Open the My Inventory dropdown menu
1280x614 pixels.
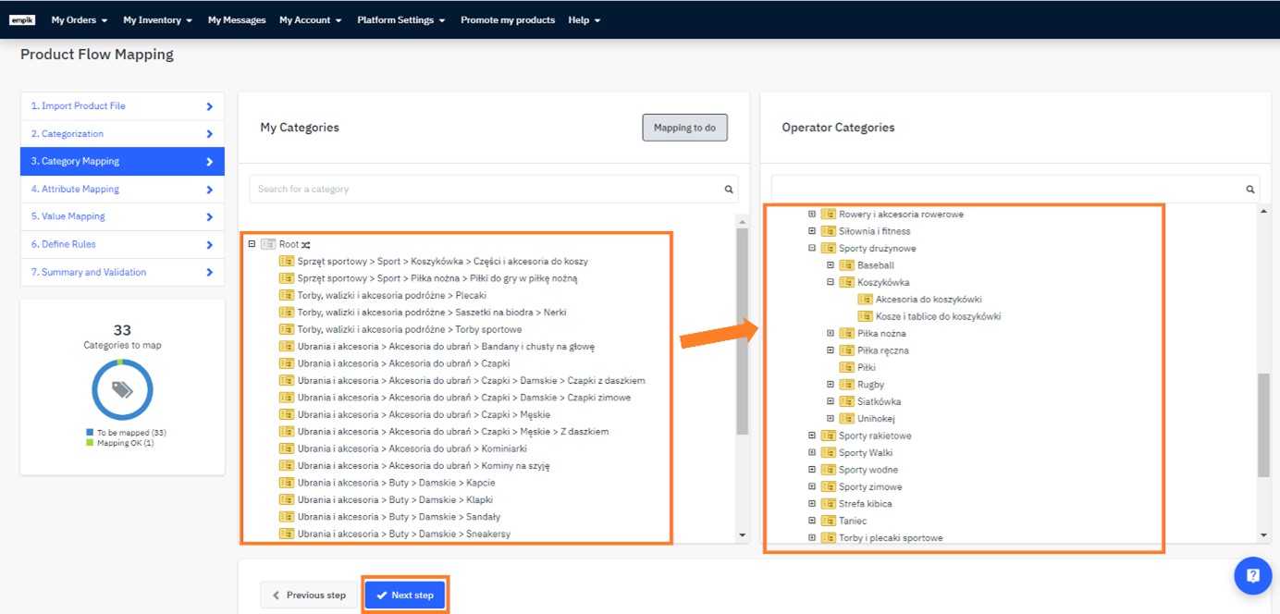(x=157, y=19)
